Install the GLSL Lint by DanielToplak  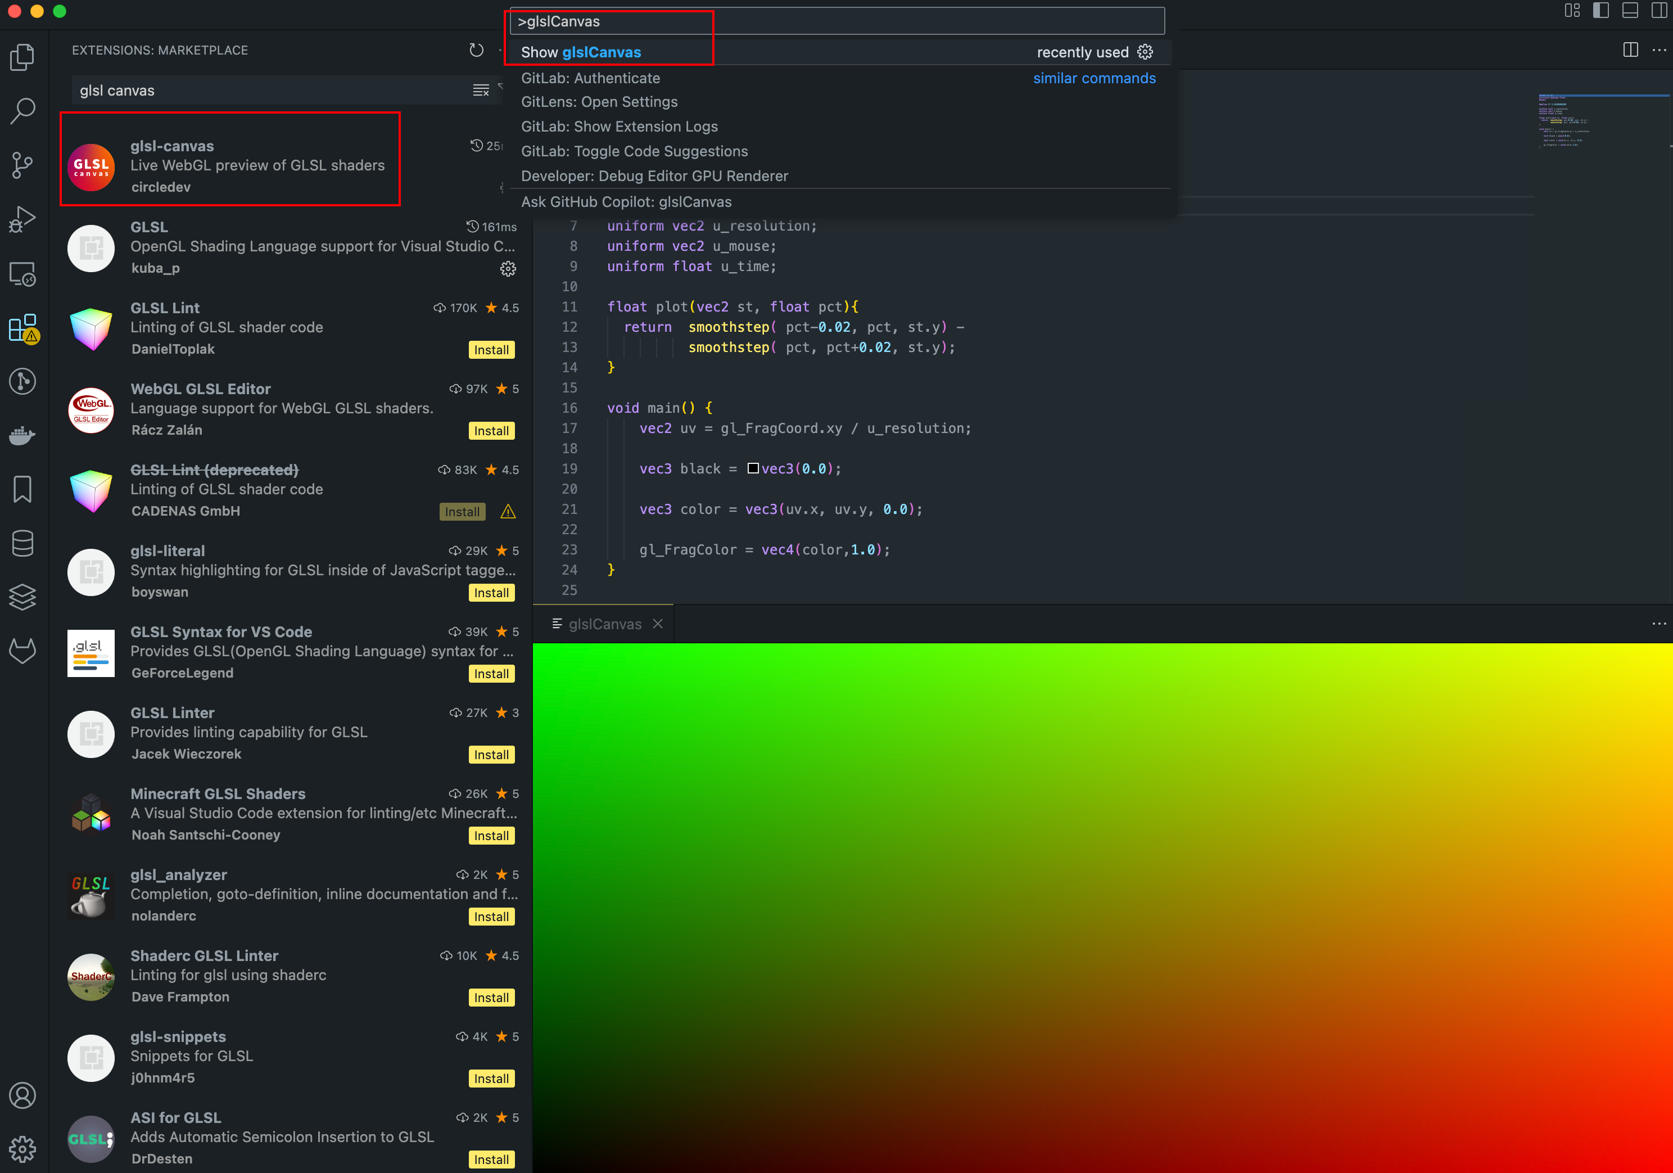click(491, 350)
